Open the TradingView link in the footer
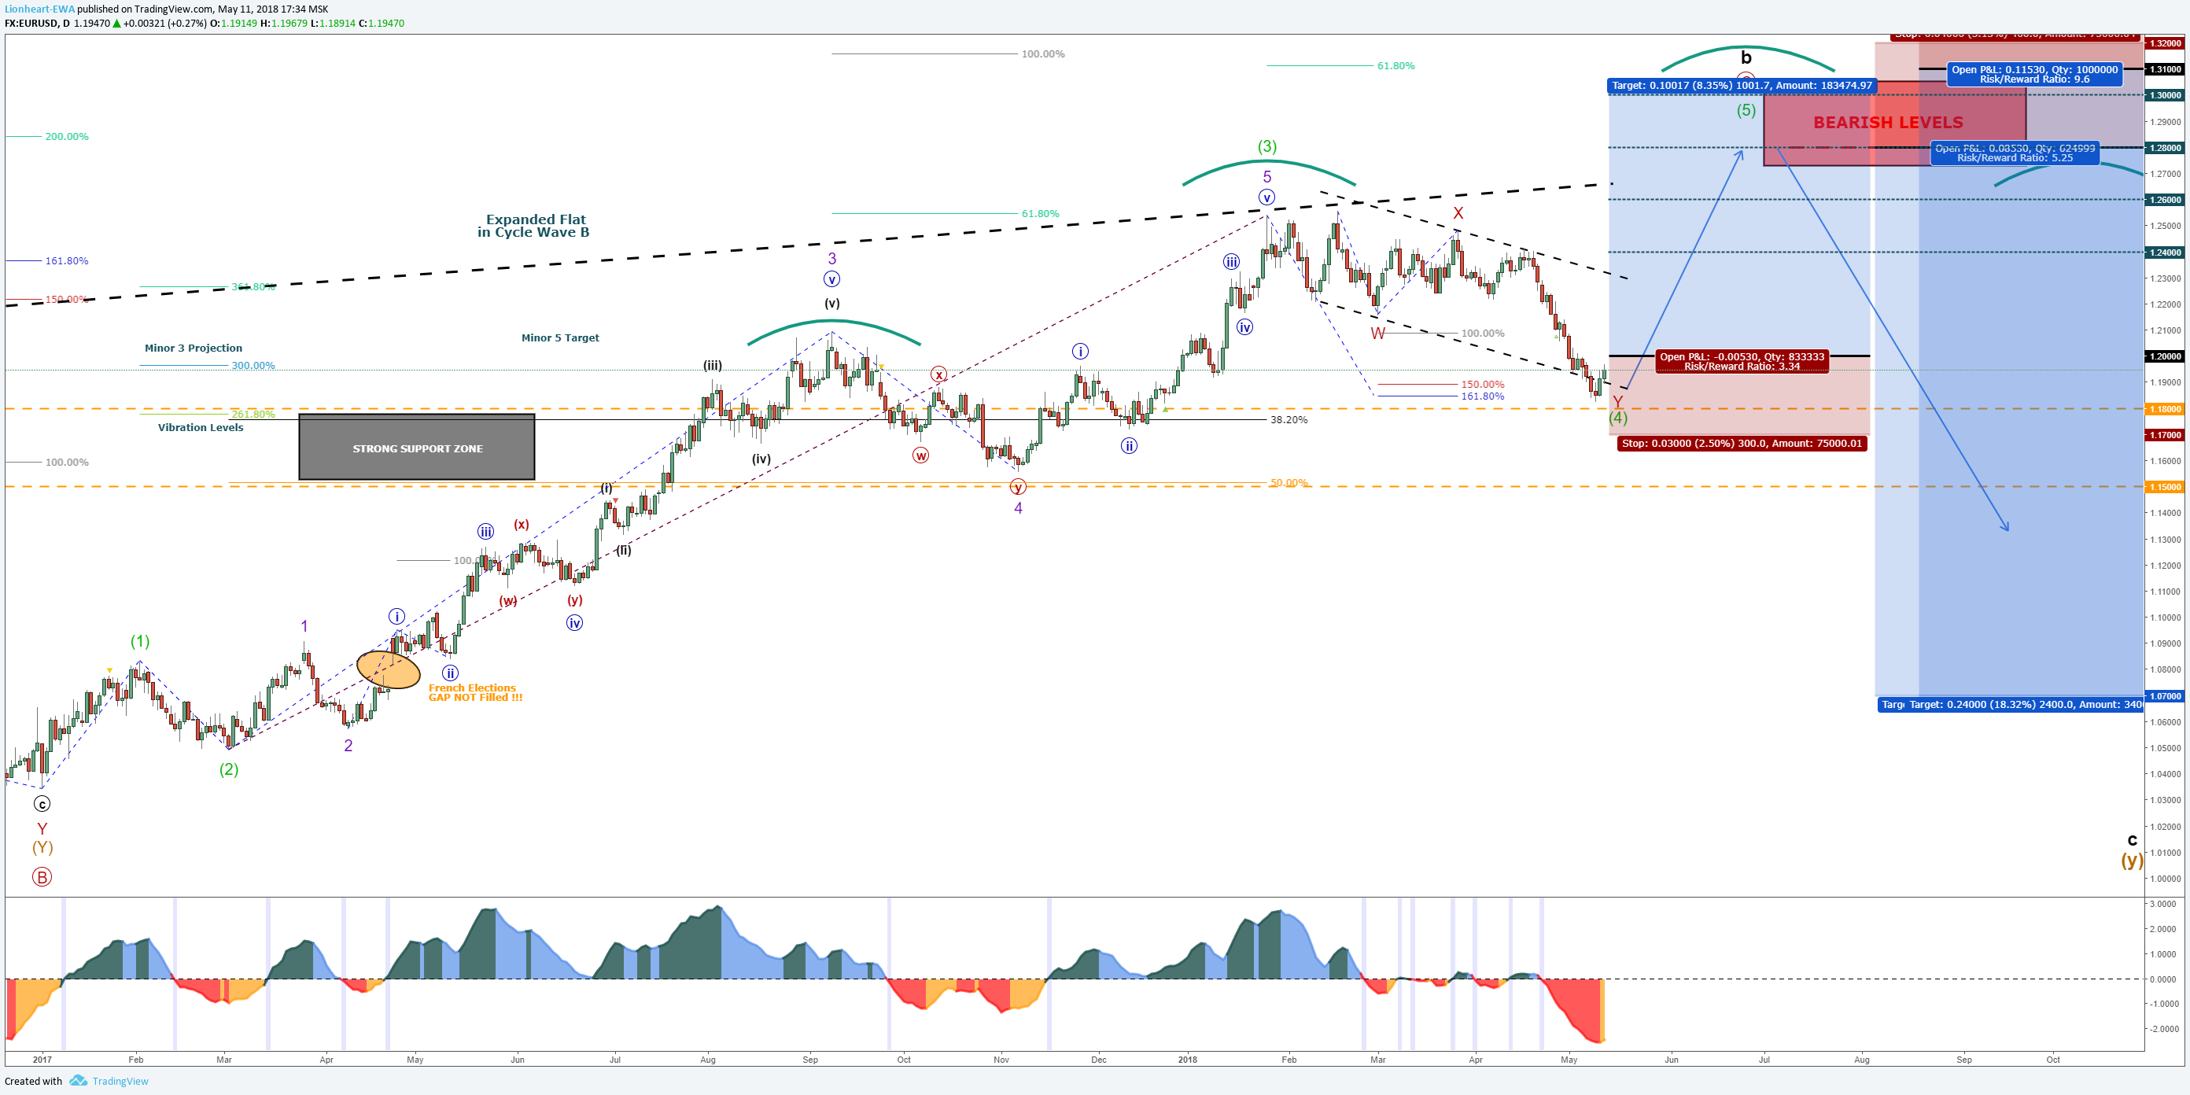This screenshot has height=1095, width=2190. (120, 1082)
